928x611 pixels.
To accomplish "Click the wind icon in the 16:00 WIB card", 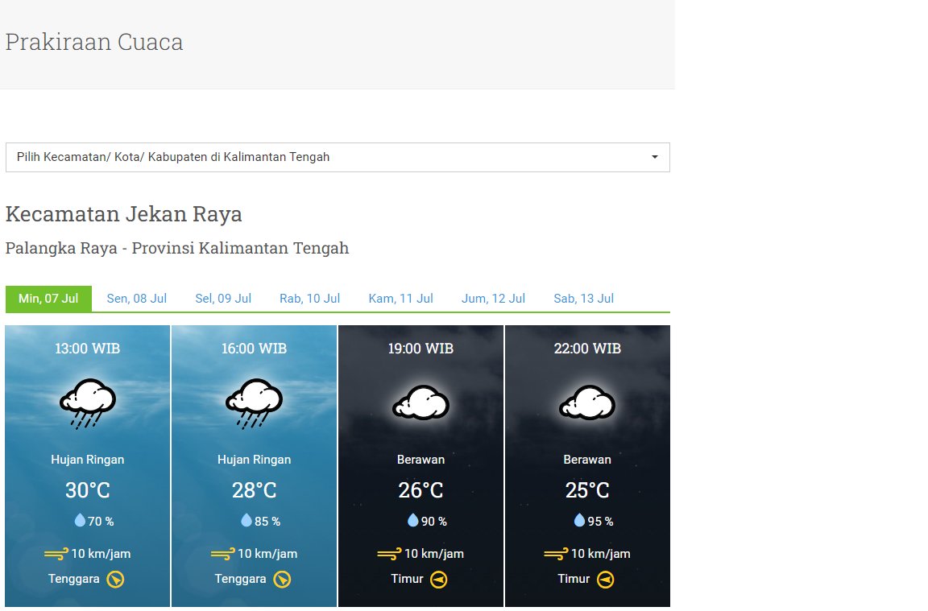I will pos(223,554).
